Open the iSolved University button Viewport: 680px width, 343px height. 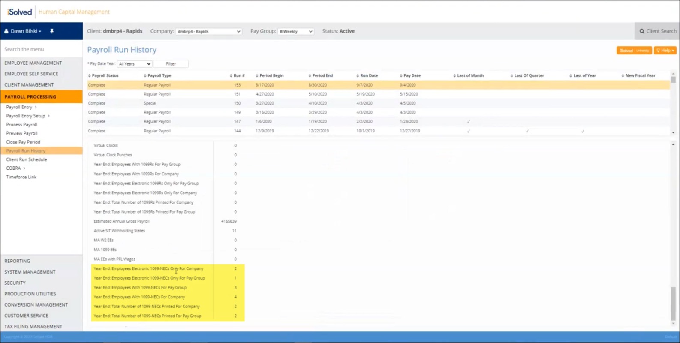click(634, 51)
